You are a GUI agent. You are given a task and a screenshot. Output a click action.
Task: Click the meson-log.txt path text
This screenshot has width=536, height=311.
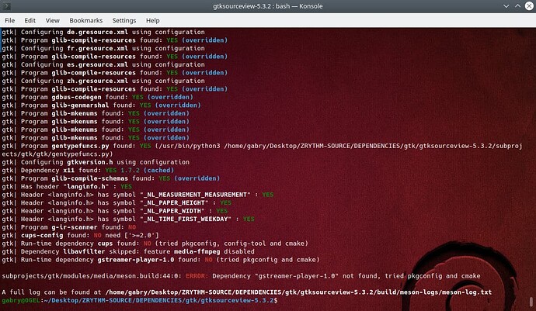[x=298, y=292]
